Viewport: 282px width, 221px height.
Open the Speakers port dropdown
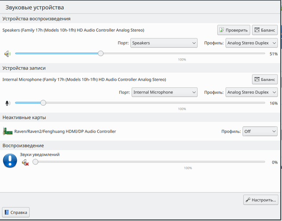[164, 43]
